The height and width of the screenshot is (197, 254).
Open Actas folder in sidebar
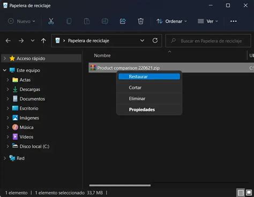(x=25, y=80)
